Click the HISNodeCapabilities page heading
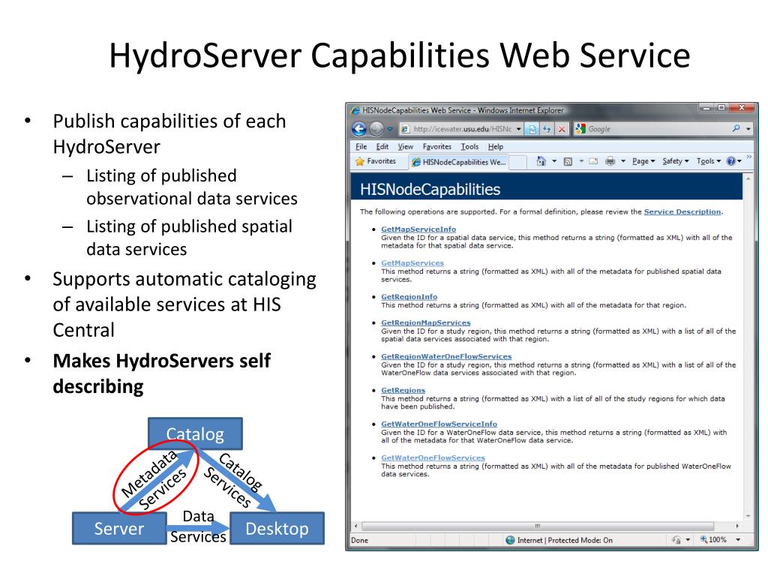This screenshot has height=576, width=768. point(430,189)
